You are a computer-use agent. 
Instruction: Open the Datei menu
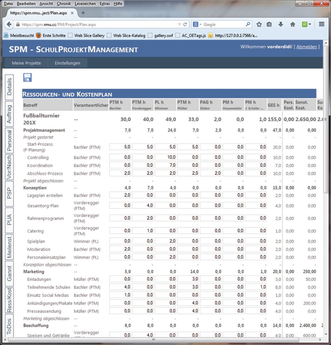pos(8,4)
